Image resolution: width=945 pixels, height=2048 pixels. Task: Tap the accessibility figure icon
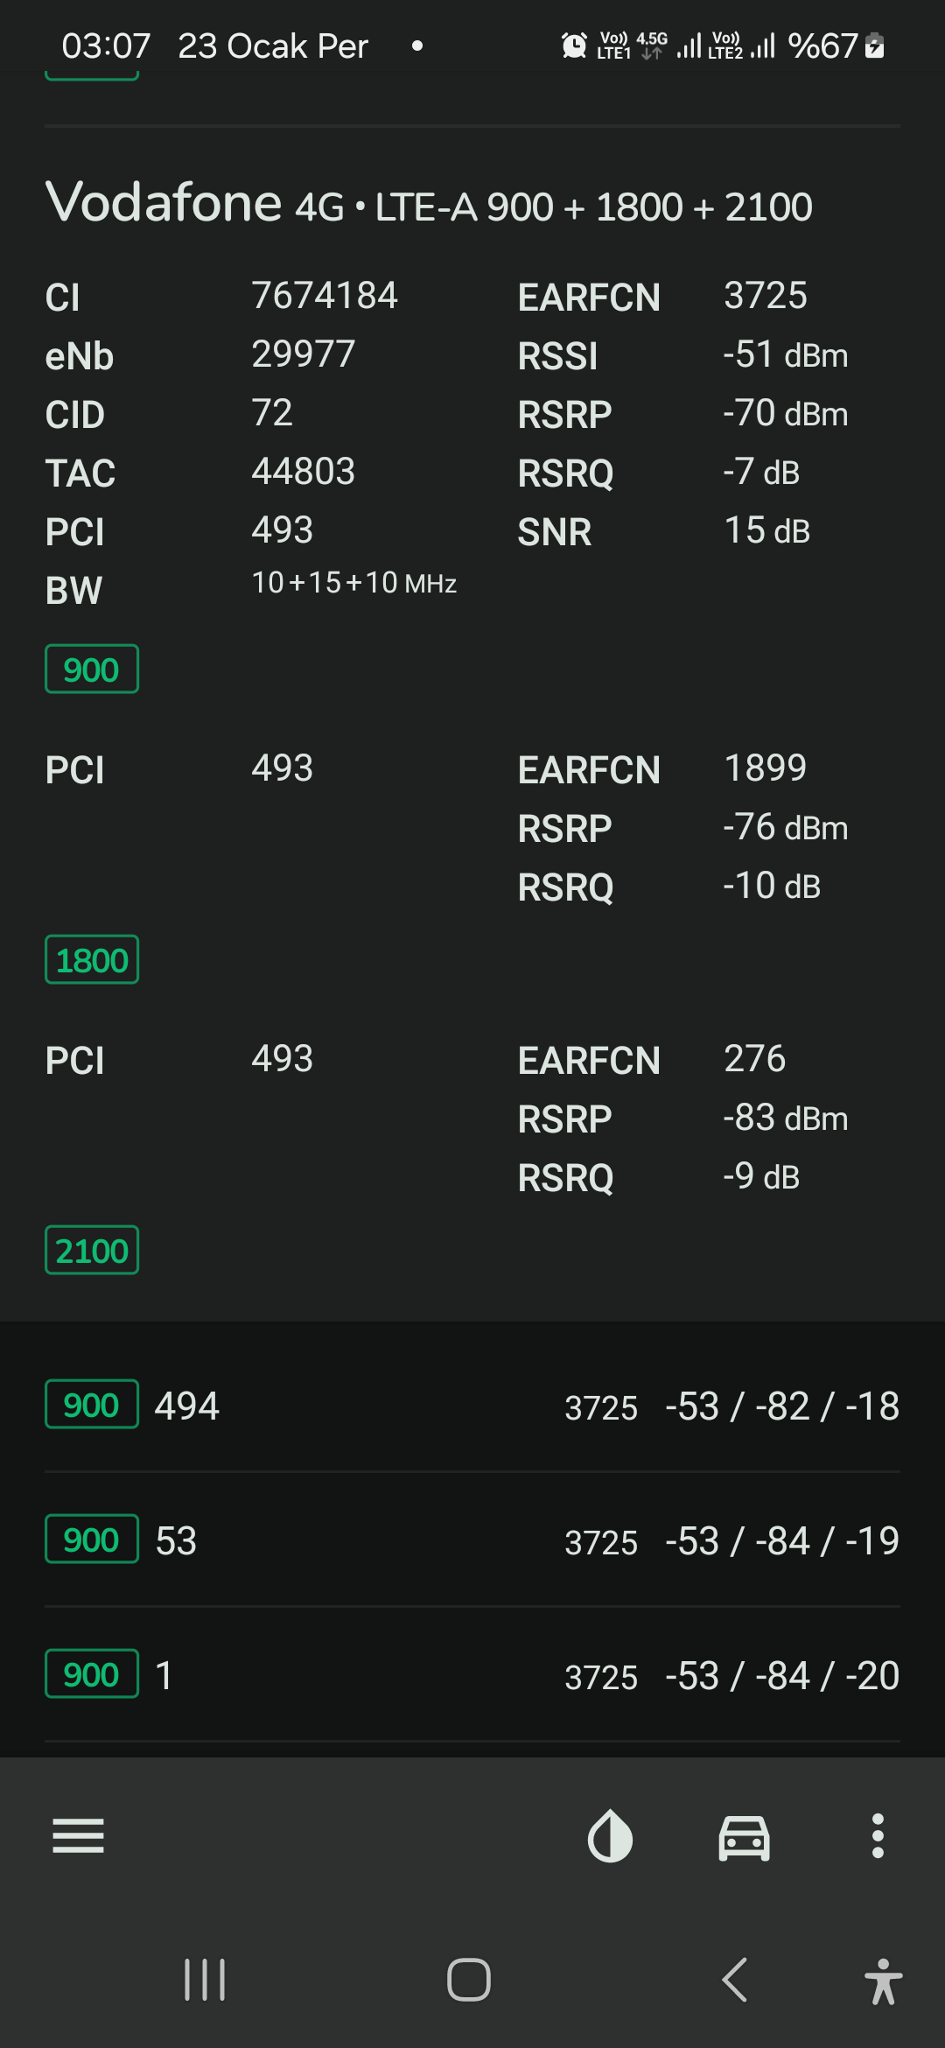[883, 1981]
